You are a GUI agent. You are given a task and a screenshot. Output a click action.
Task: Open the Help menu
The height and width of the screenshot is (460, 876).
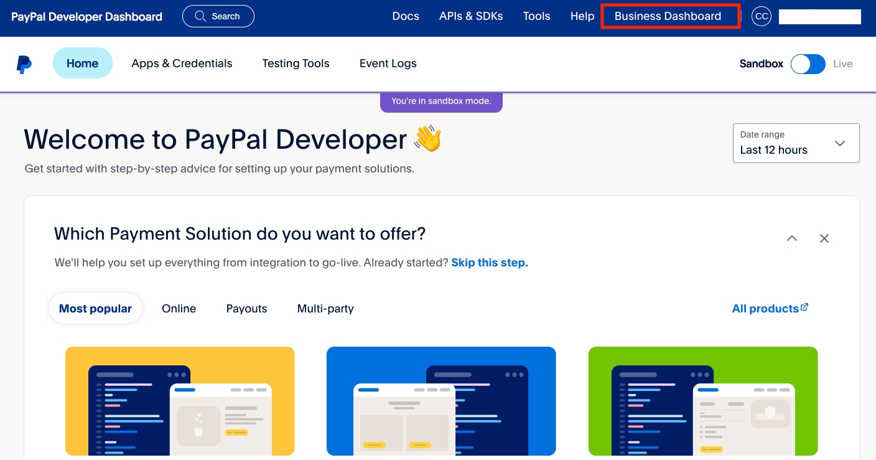tap(582, 17)
